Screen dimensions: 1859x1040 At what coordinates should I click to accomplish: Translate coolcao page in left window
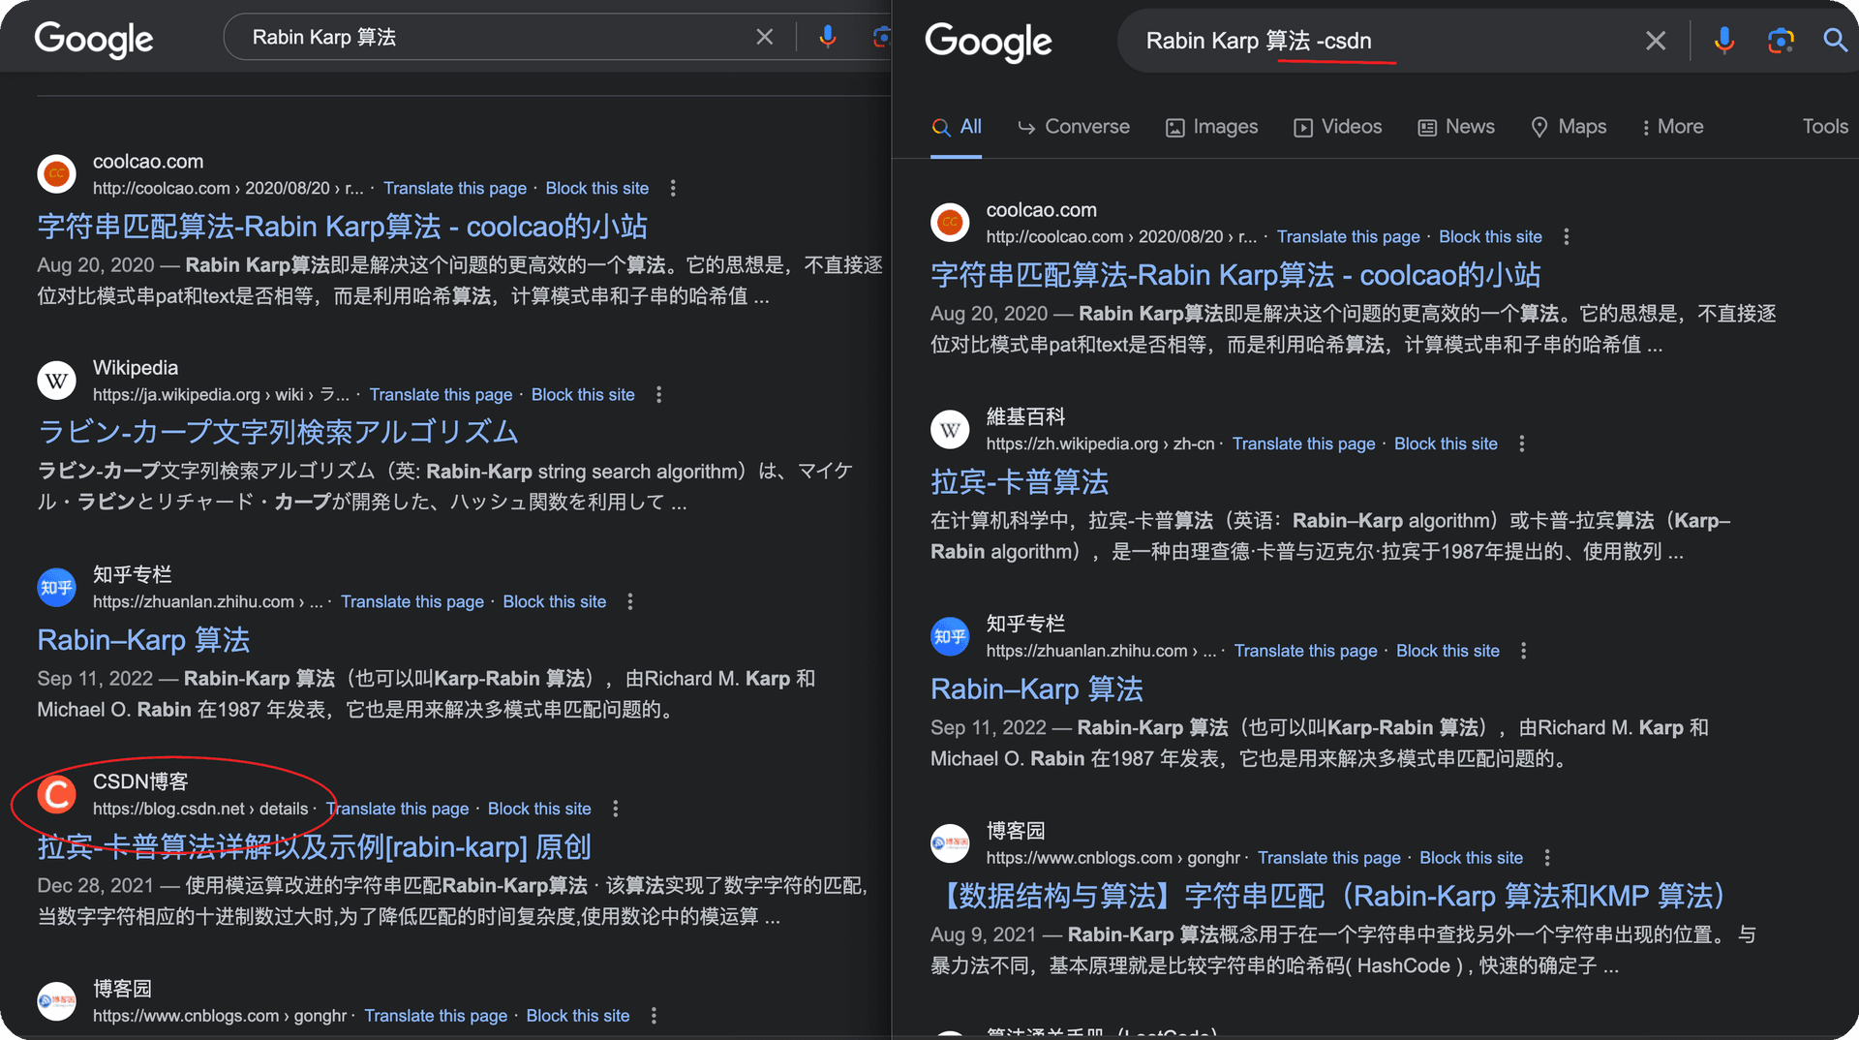[x=455, y=188]
